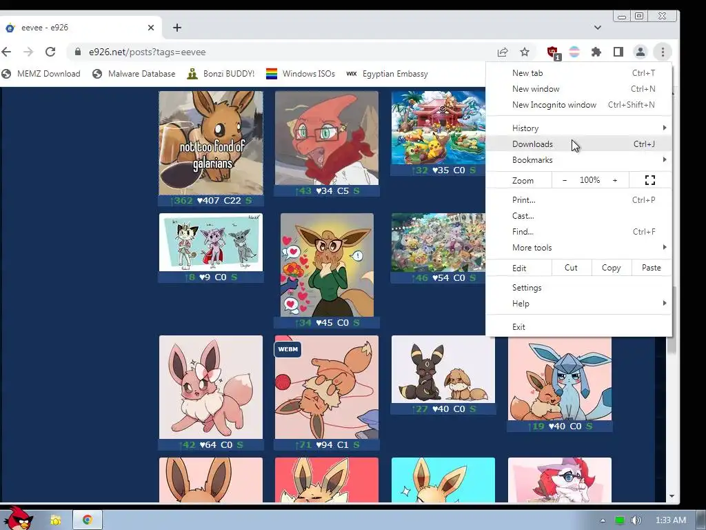706x530 pixels.
Task: Increase zoom with plus button
Action: 614,180
